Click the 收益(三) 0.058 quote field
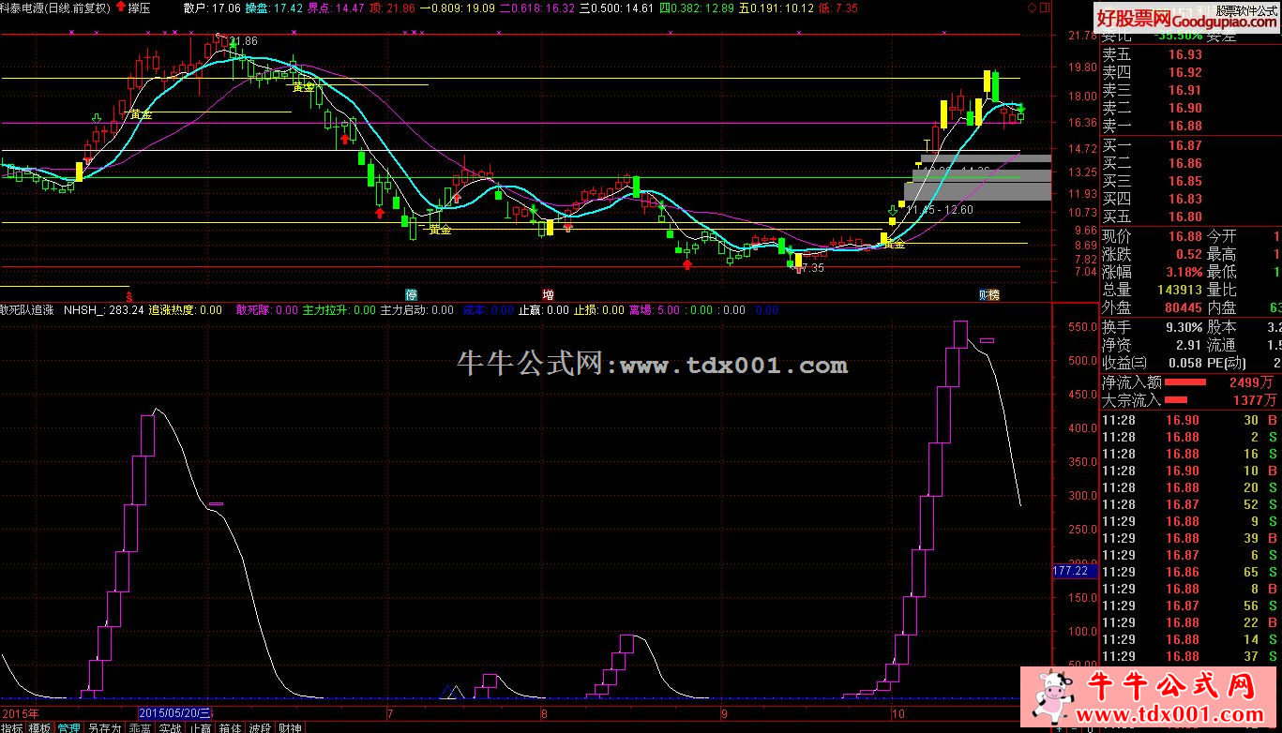The width and height of the screenshot is (1282, 733). pyautogui.click(x=1152, y=363)
